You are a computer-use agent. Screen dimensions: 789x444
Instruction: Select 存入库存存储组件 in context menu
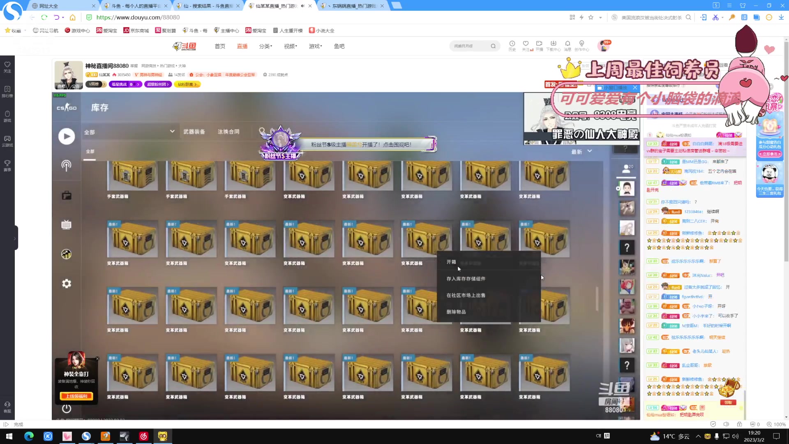point(489,279)
